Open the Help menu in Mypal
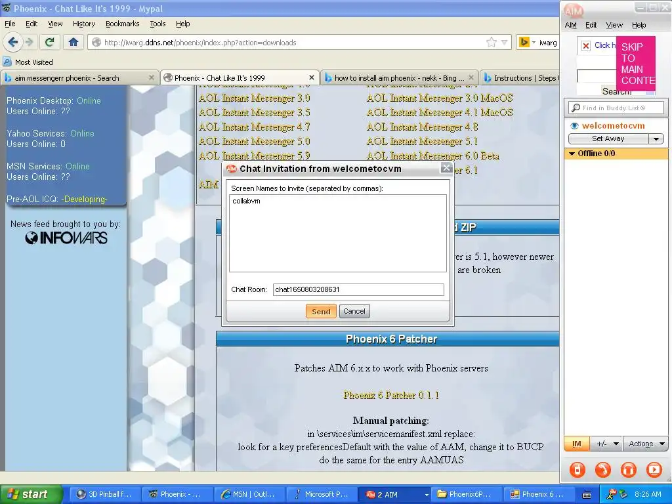Viewport: 672px width, 504px height. pos(182,24)
